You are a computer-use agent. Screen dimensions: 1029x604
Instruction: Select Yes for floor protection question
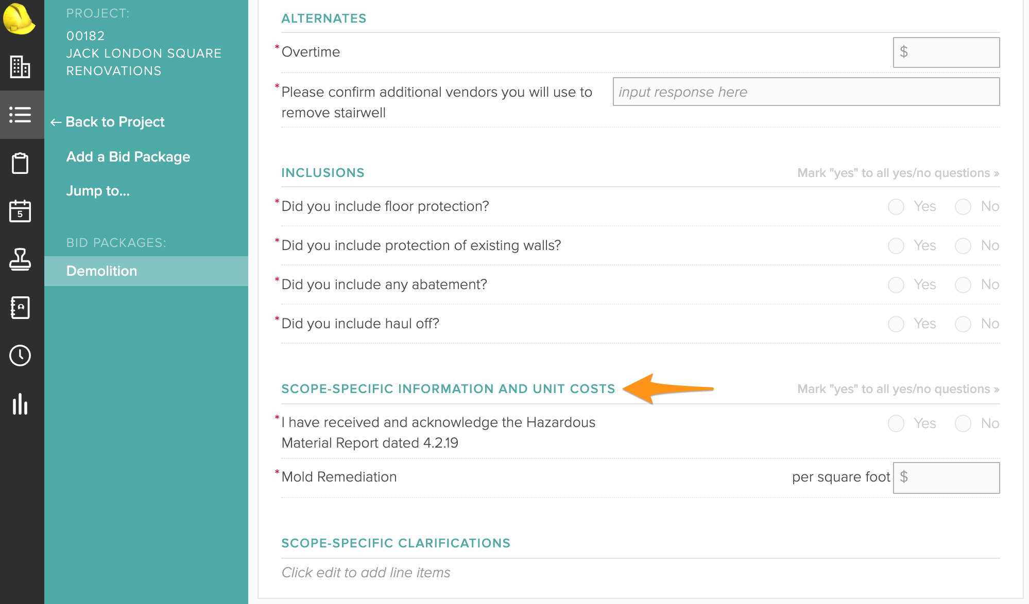tap(896, 207)
